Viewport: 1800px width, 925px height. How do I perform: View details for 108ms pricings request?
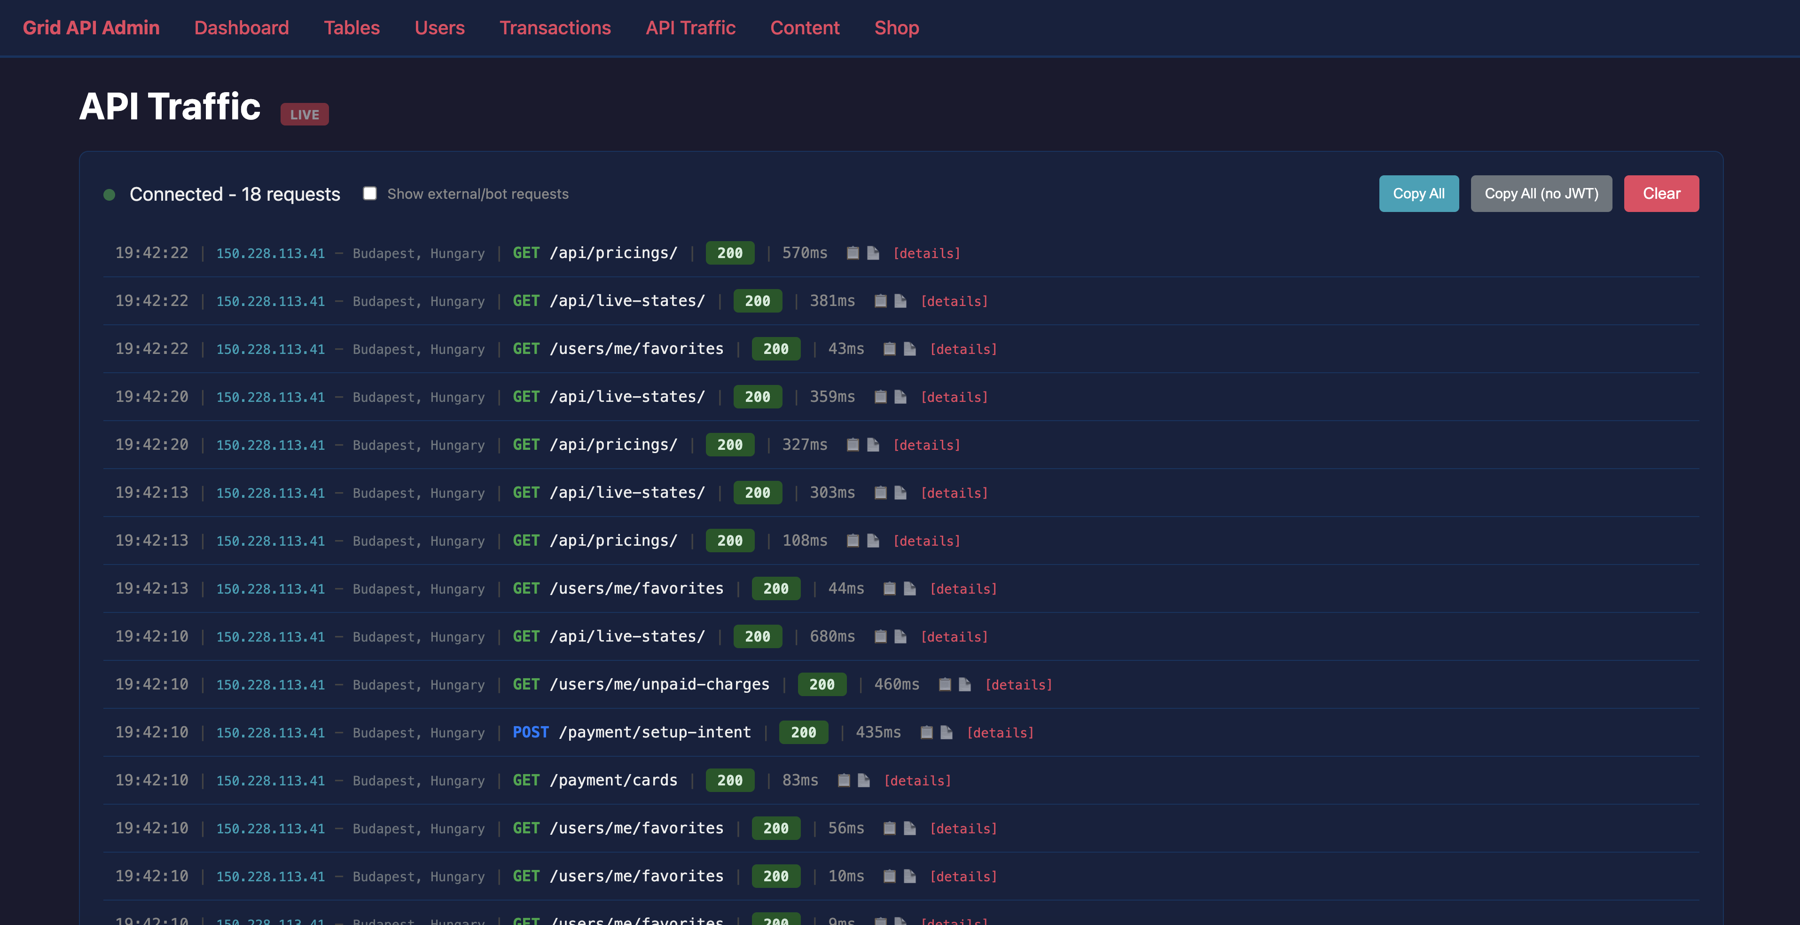[926, 541]
